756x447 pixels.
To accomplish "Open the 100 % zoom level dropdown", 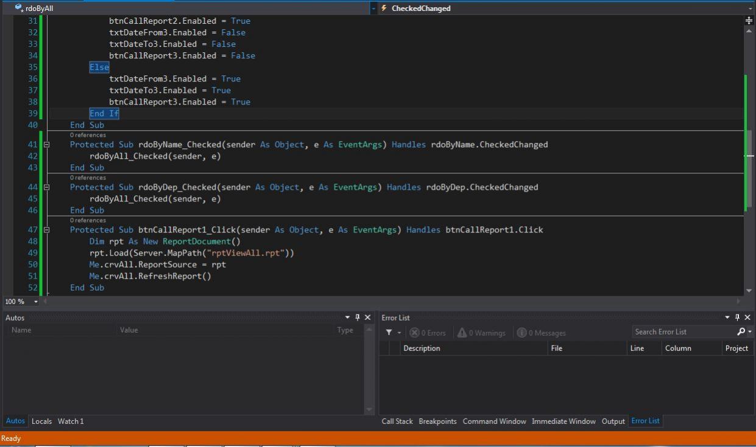I will coord(36,302).
